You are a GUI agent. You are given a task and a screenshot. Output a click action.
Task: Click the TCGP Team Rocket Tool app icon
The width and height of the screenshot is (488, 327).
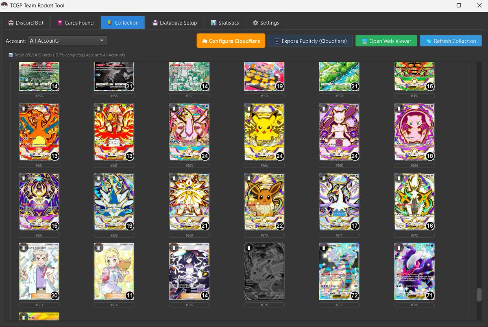coord(5,5)
